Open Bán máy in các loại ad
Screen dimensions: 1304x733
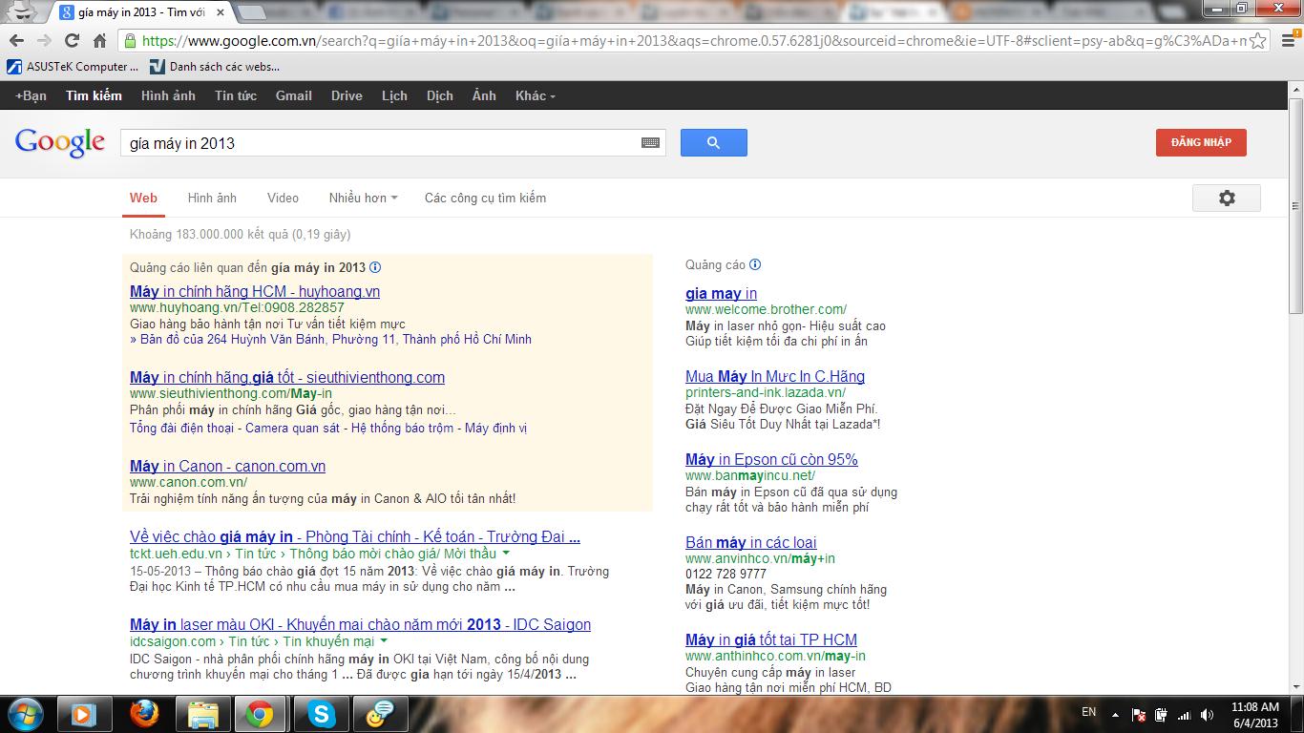click(751, 543)
